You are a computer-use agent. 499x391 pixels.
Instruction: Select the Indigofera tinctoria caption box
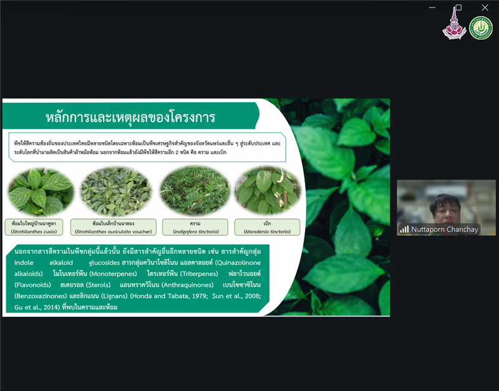click(195, 227)
